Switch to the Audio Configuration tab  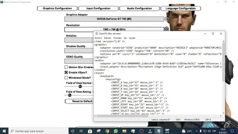point(139,8)
